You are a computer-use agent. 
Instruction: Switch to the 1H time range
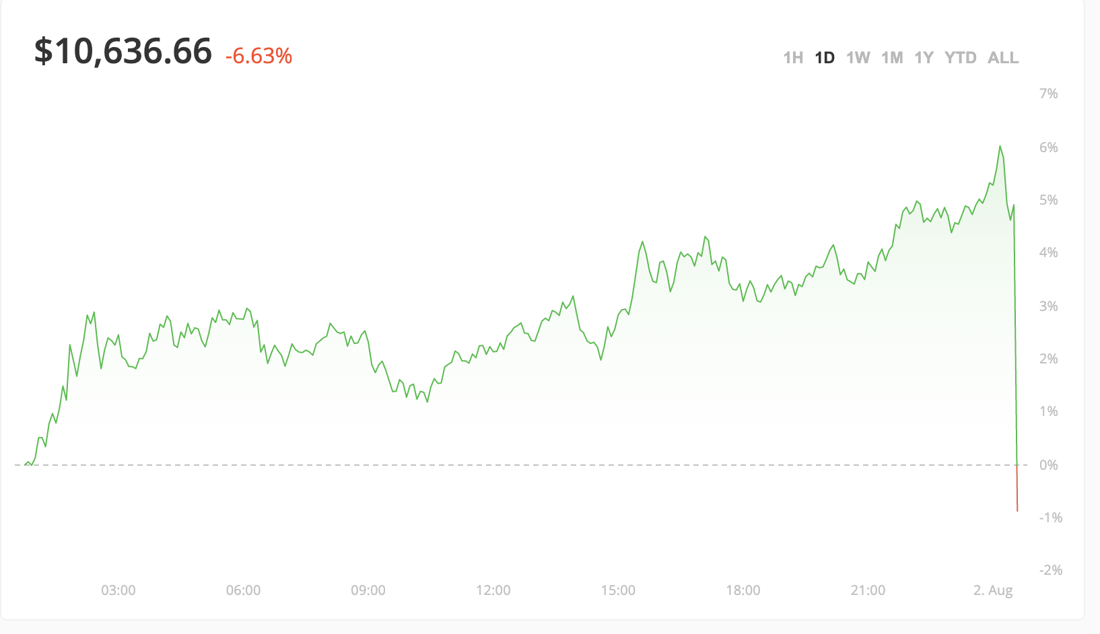(793, 58)
